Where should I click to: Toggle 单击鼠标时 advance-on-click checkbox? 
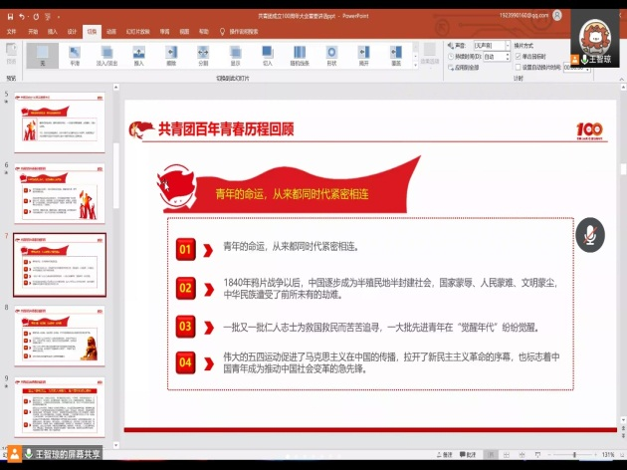(517, 57)
